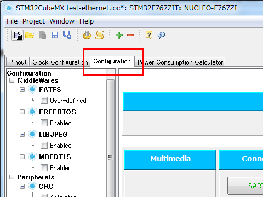Image resolution: width=263 pixels, height=197 pixels.
Task: Collapse the MiddleWares tree node
Action: point(12,80)
